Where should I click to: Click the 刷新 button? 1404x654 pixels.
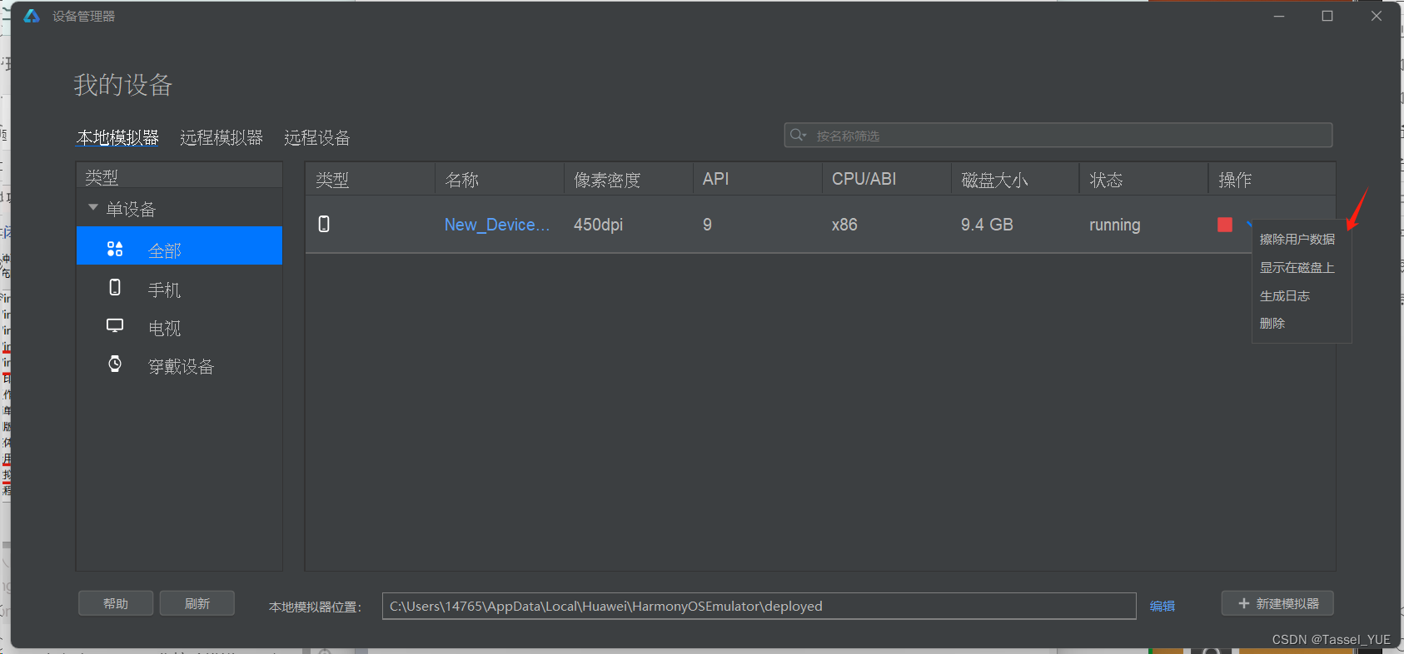tap(197, 603)
